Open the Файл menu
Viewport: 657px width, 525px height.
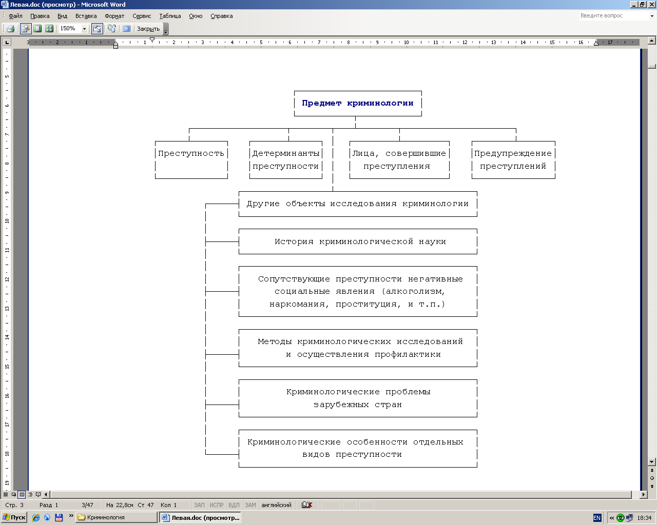[x=15, y=16]
